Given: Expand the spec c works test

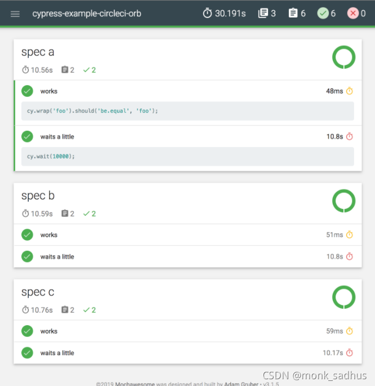Looking at the screenshot, I should click(187, 331).
